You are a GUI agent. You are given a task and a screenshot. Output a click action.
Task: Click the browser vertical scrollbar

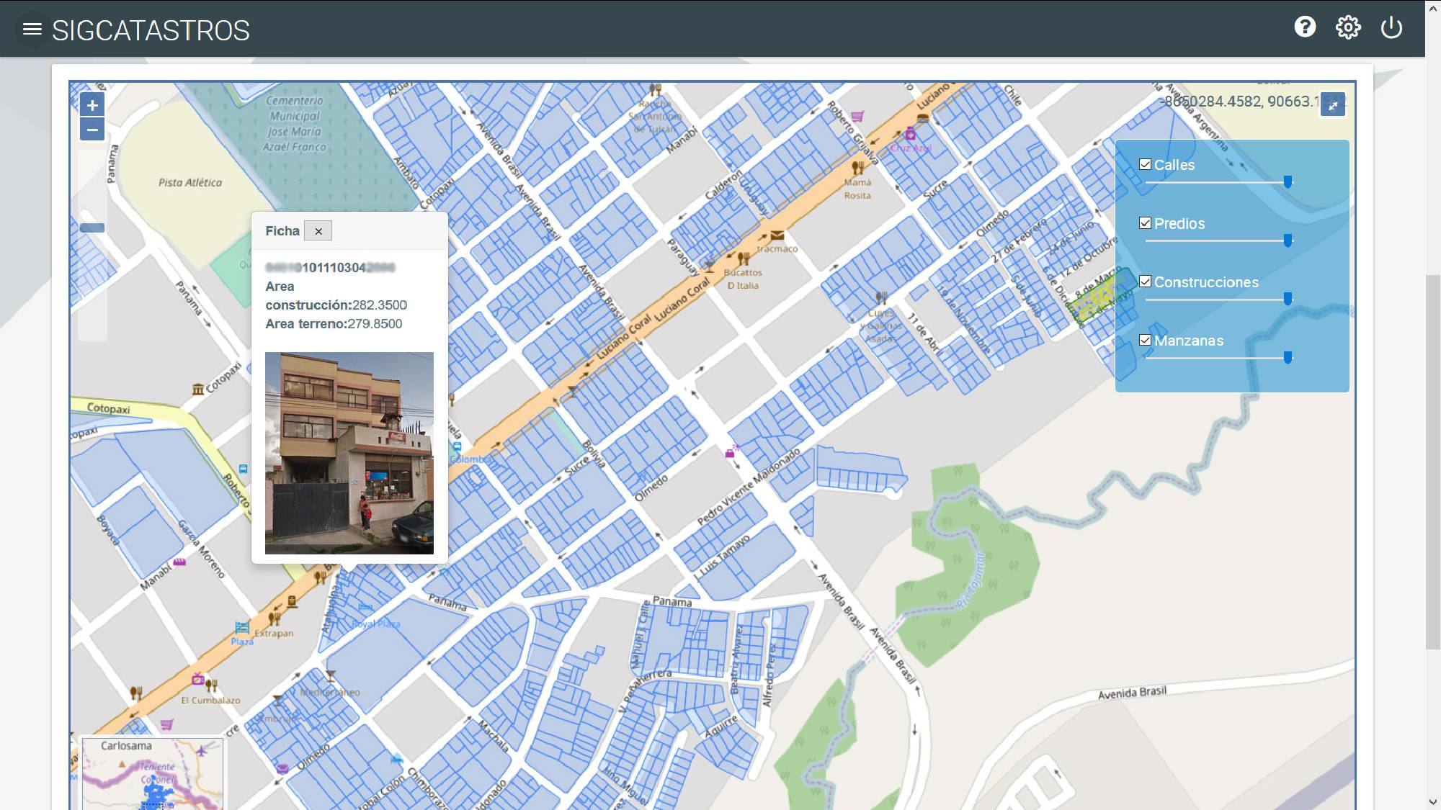(x=1433, y=461)
